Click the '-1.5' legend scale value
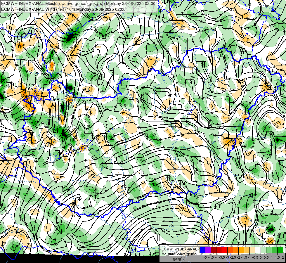The width and height of the screenshot is (286, 263). 244,257
